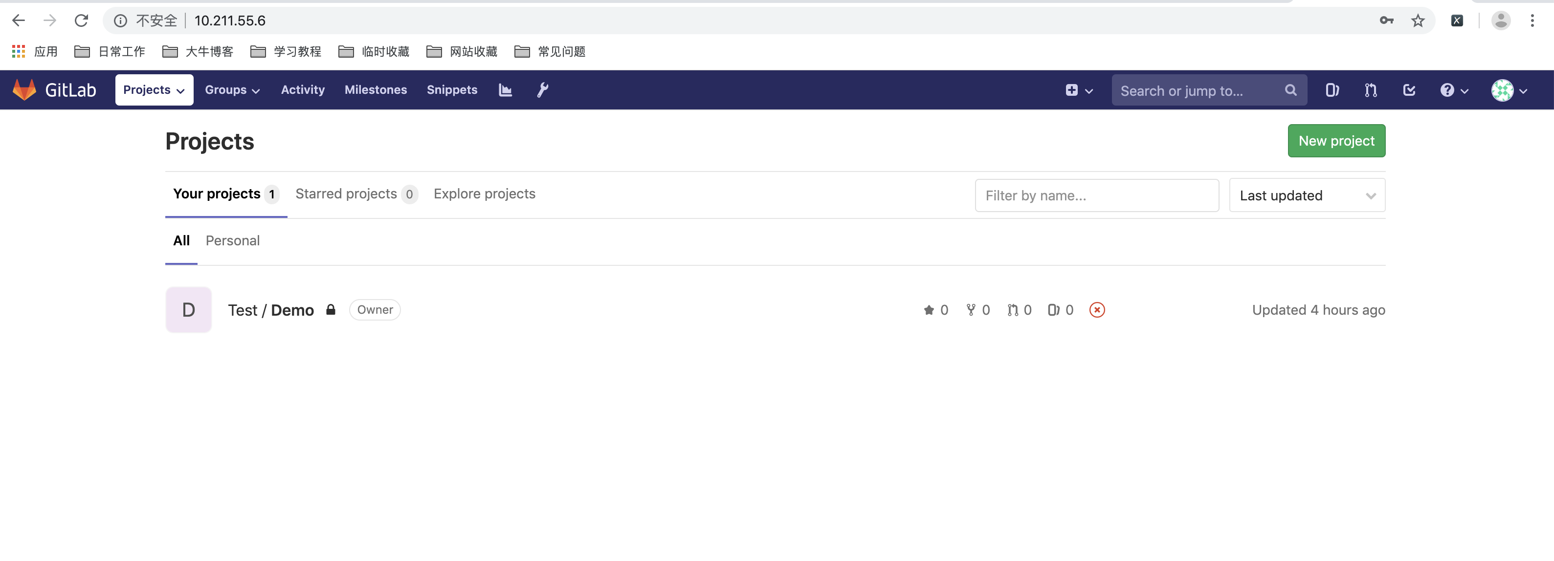This screenshot has width=1554, height=561.
Task: Open the To-Do list icon
Action: click(x=1409, y=90)
